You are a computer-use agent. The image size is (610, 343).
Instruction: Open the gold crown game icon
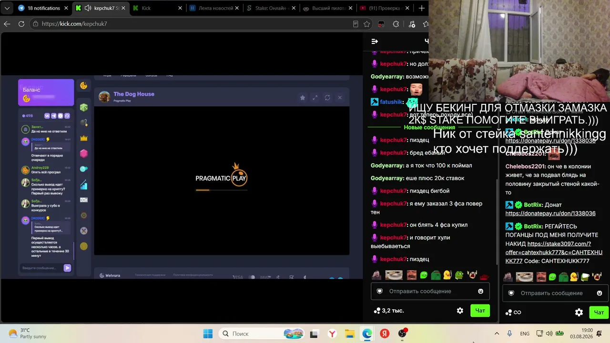coord(84,138)
